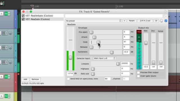The image size is (180, 101).
Task: Click the Lowpass slider handle
Action: (x=118, y=64)
